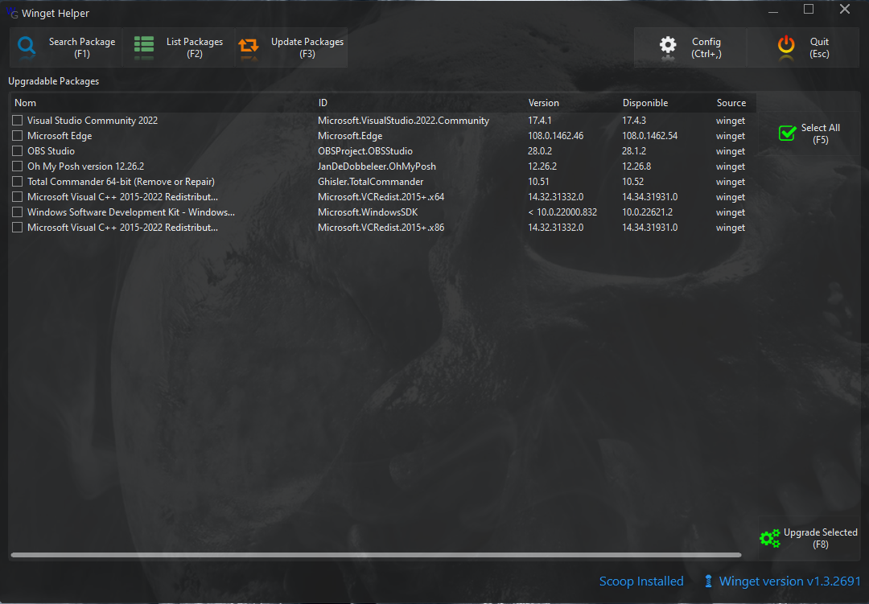Click the Microsoft.VisualStudio.2022.Community ID cell
869x604 pixels.
coord(403,121)
